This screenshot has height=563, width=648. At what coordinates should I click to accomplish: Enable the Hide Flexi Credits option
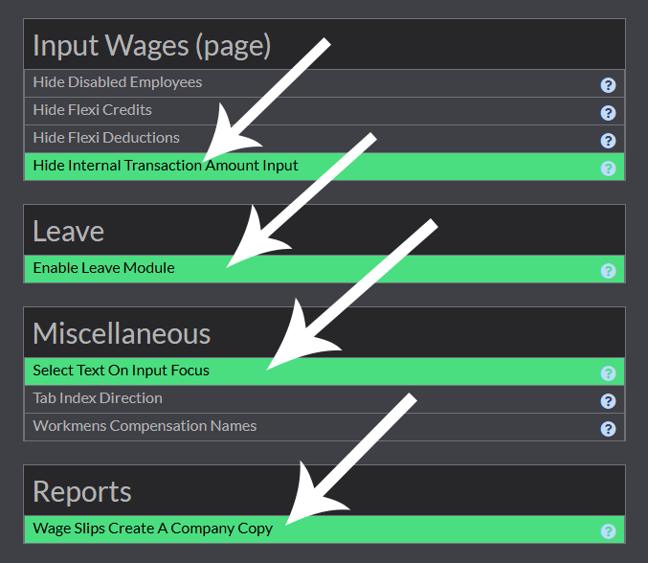pyautogui.click(x=92, y=110)
